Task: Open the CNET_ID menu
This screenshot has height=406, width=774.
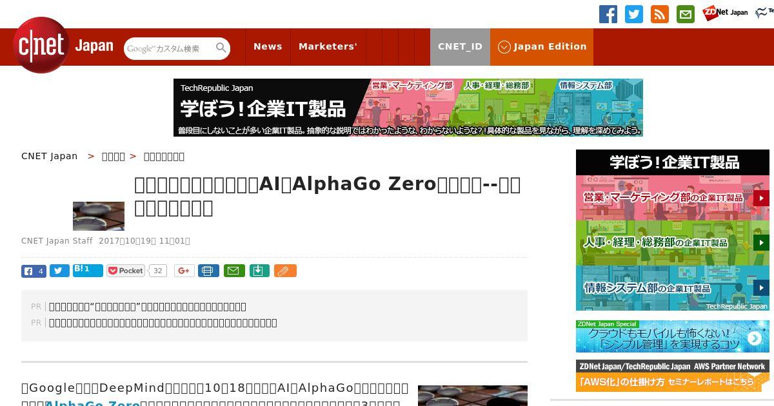Action: coord(460,47)
